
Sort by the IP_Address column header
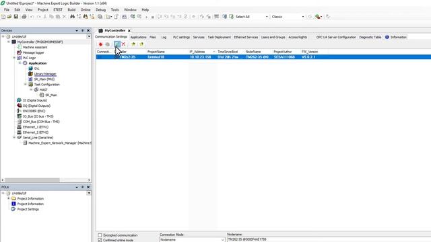202,52
